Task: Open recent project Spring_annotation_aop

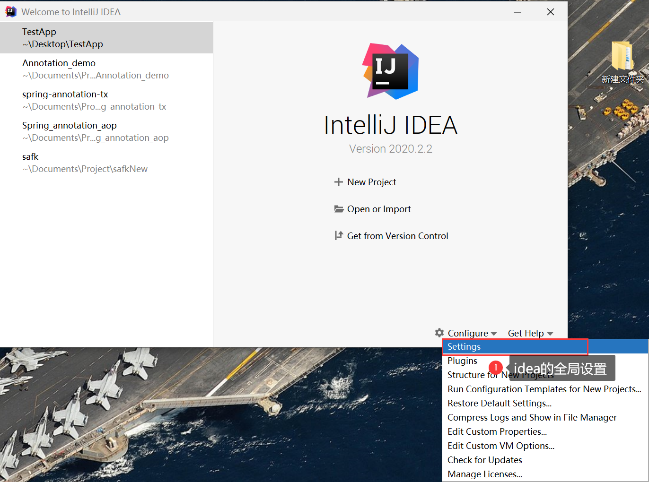Action: (106, 131)
